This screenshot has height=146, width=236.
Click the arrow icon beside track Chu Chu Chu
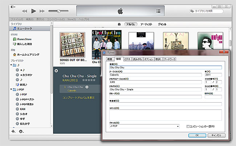[87, 87]
